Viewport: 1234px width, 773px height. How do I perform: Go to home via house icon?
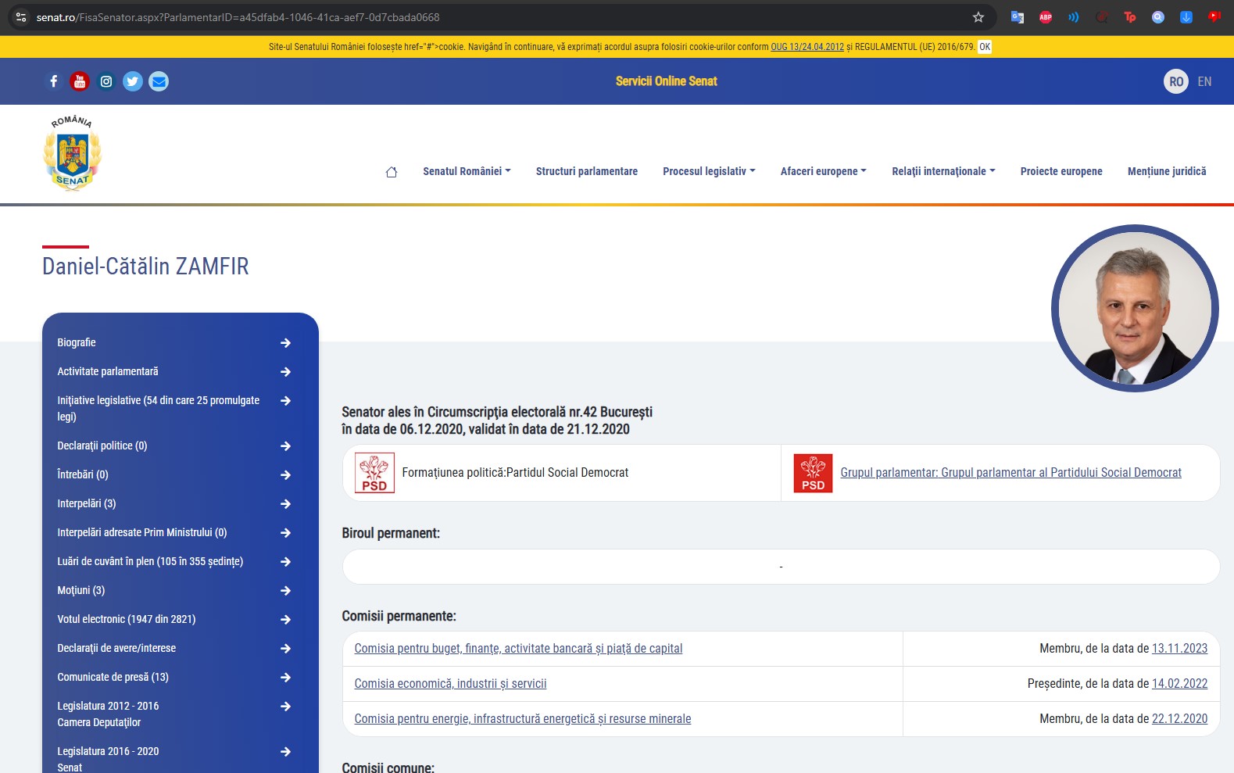[x=392, y=172]
